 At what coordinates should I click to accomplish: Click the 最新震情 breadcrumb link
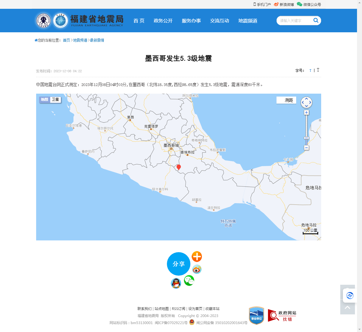(x=97, y=40)
